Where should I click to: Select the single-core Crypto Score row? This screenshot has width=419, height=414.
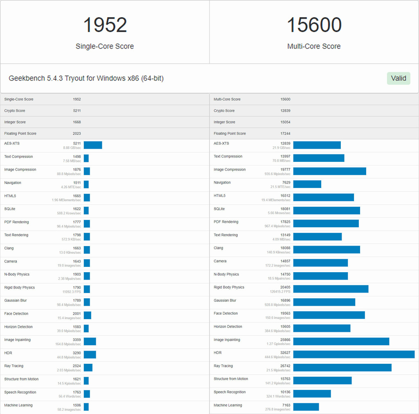click(x=105, y=111)
